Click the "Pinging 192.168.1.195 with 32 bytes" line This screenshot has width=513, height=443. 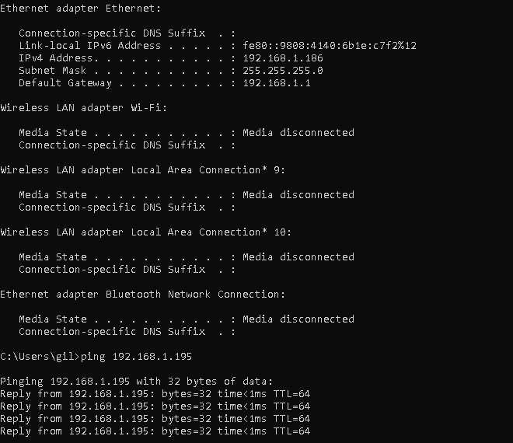(137, 382)
